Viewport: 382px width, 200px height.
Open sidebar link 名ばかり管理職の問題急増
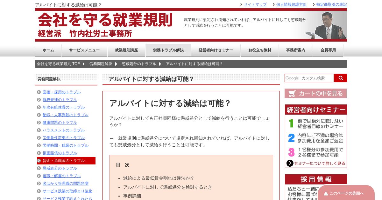pos(66,183)
